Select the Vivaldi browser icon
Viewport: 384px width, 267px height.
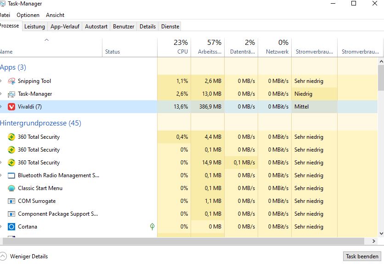11,106
